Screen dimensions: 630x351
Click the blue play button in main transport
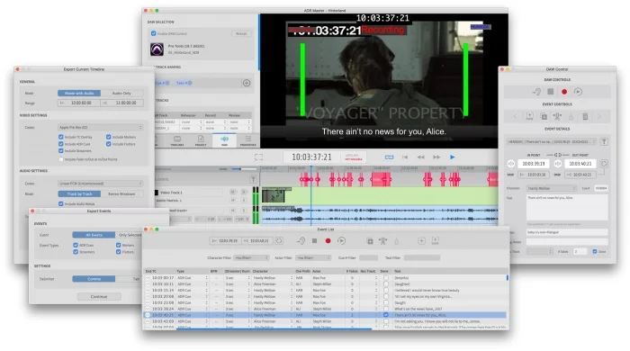pyautogui.click(x=453, y=157)
